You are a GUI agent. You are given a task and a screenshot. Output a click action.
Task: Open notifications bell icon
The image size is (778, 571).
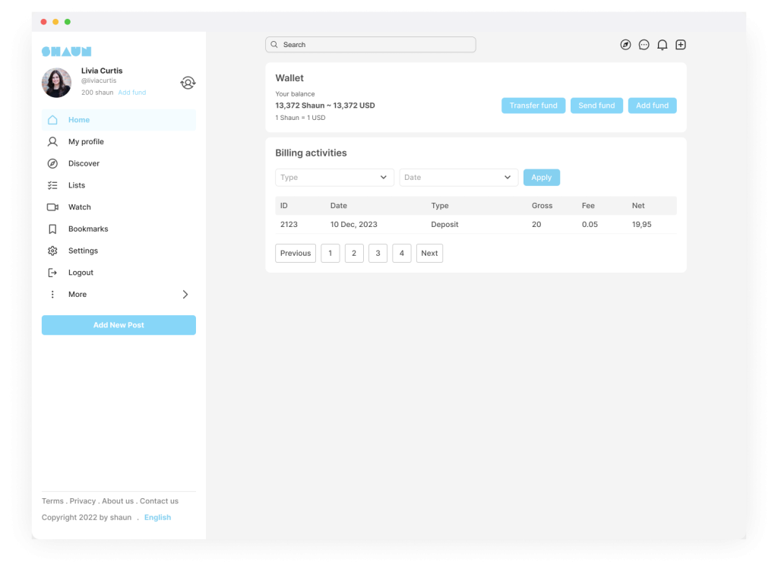663,45
